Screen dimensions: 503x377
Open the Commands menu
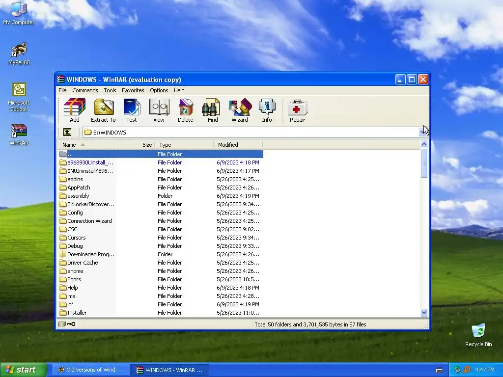[85, 90]
